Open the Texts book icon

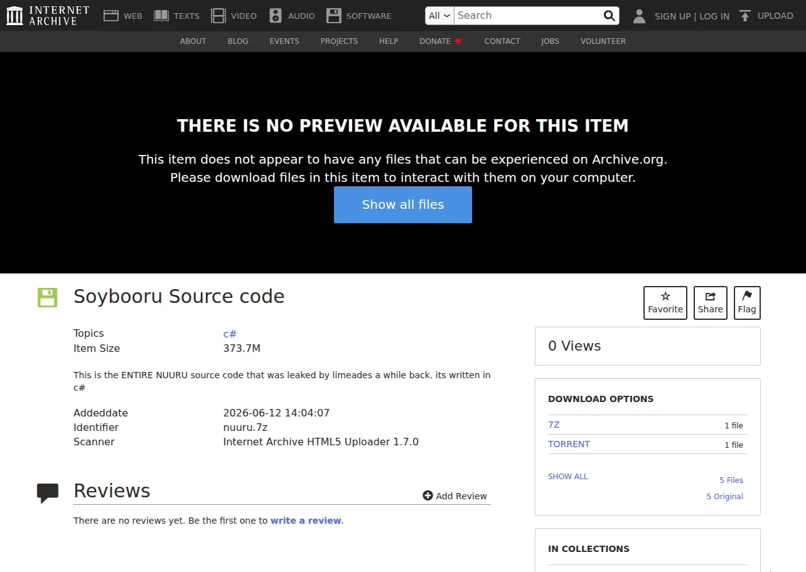point(161,16)
